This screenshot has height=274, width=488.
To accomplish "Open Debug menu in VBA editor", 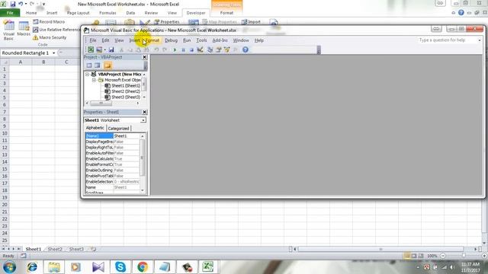I will pos(171,40).
